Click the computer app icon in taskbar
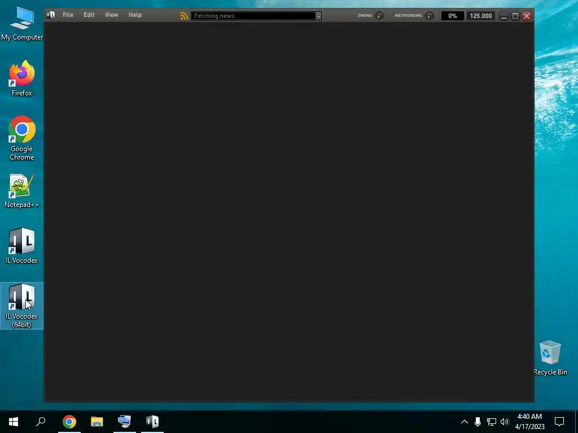Screen dimensions: 578x433 click(x=125, y=422)
